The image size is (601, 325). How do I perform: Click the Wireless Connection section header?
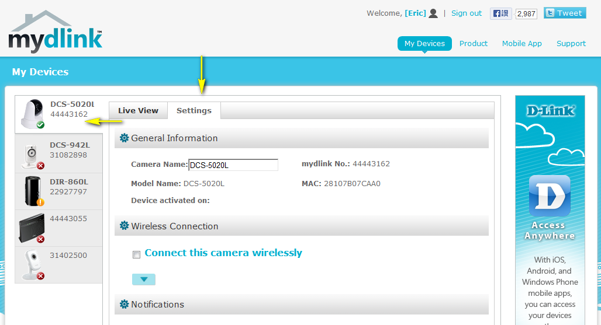[302, 226]
